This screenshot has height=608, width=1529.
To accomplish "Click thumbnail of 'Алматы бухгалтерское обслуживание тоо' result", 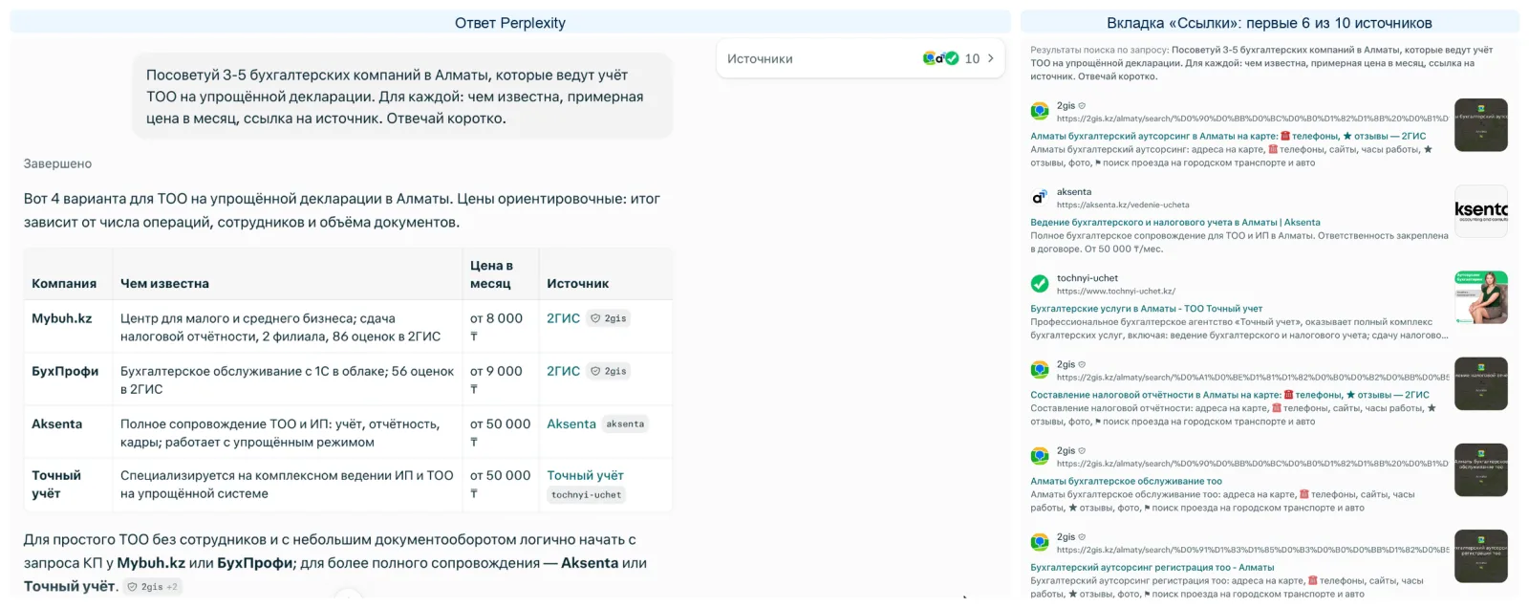I will click(x=1480, y=469).
